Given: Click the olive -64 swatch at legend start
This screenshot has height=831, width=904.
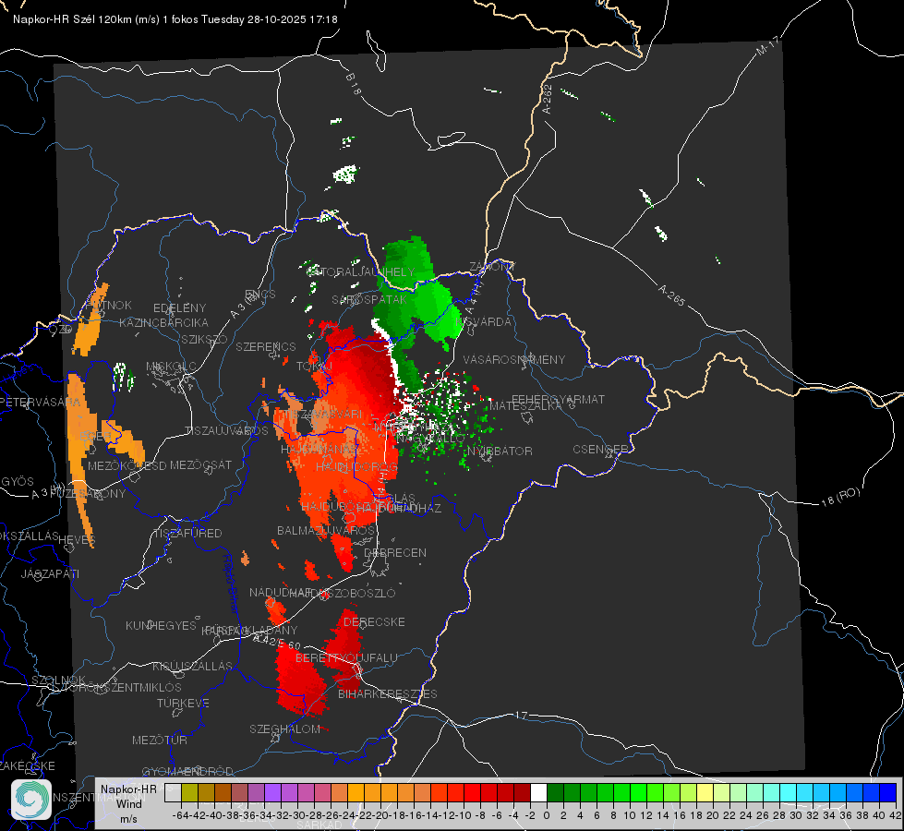Looking at the screenshot, I should pyautogui.click(x=189, y=792).
